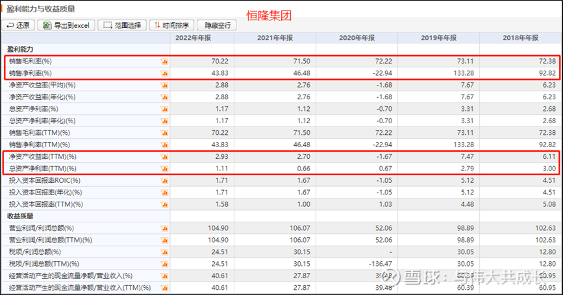Click 2018 净资产收益率(TTM) value 6.11
This screenshot has width=563, height=295.
coord(549,157)
